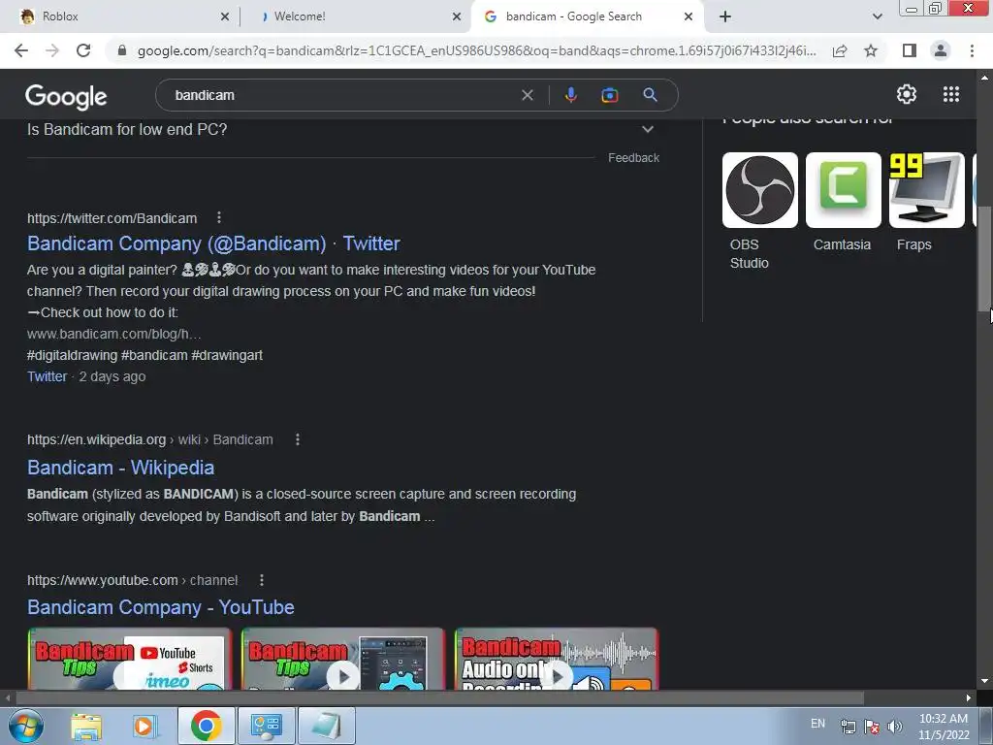Open new browser tab
The width and height of the screenshot is (993, 745).
pyautogui.click(x=725, y=16)
